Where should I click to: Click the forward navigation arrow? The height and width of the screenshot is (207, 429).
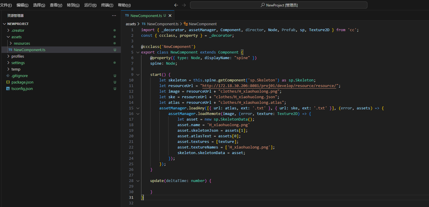click(184, 5)
